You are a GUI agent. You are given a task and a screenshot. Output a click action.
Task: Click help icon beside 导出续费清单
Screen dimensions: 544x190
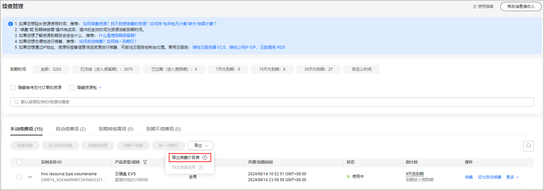click(201, 167)
